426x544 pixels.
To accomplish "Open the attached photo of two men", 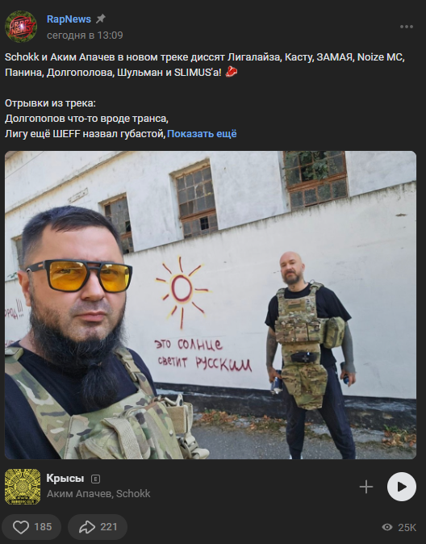I will tap(211, 305).
